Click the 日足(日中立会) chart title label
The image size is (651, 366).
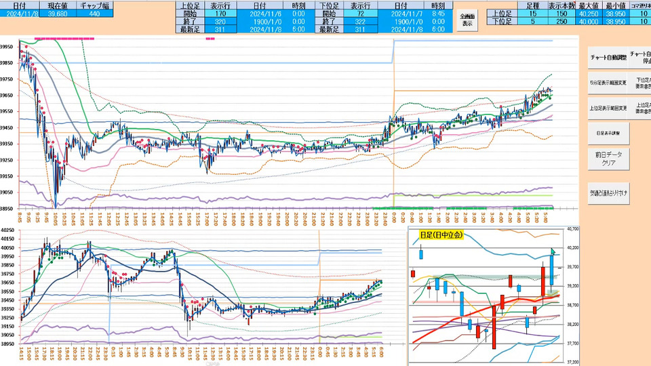pos(441,235)
